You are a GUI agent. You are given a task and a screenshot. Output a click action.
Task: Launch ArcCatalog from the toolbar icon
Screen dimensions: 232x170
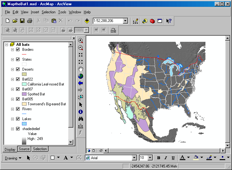(145, 21)
